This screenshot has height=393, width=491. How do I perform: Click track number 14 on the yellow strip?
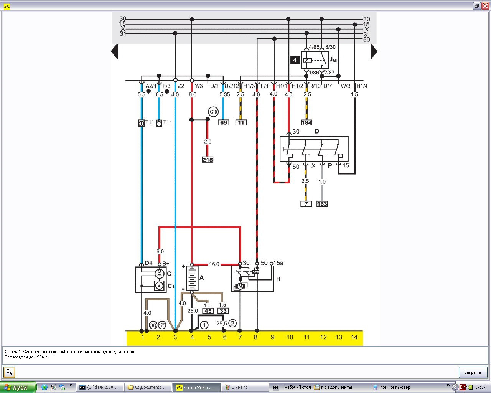(354, 337)
